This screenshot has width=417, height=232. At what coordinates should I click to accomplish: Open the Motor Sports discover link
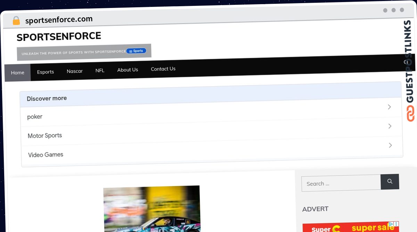[x=45, y=136]
